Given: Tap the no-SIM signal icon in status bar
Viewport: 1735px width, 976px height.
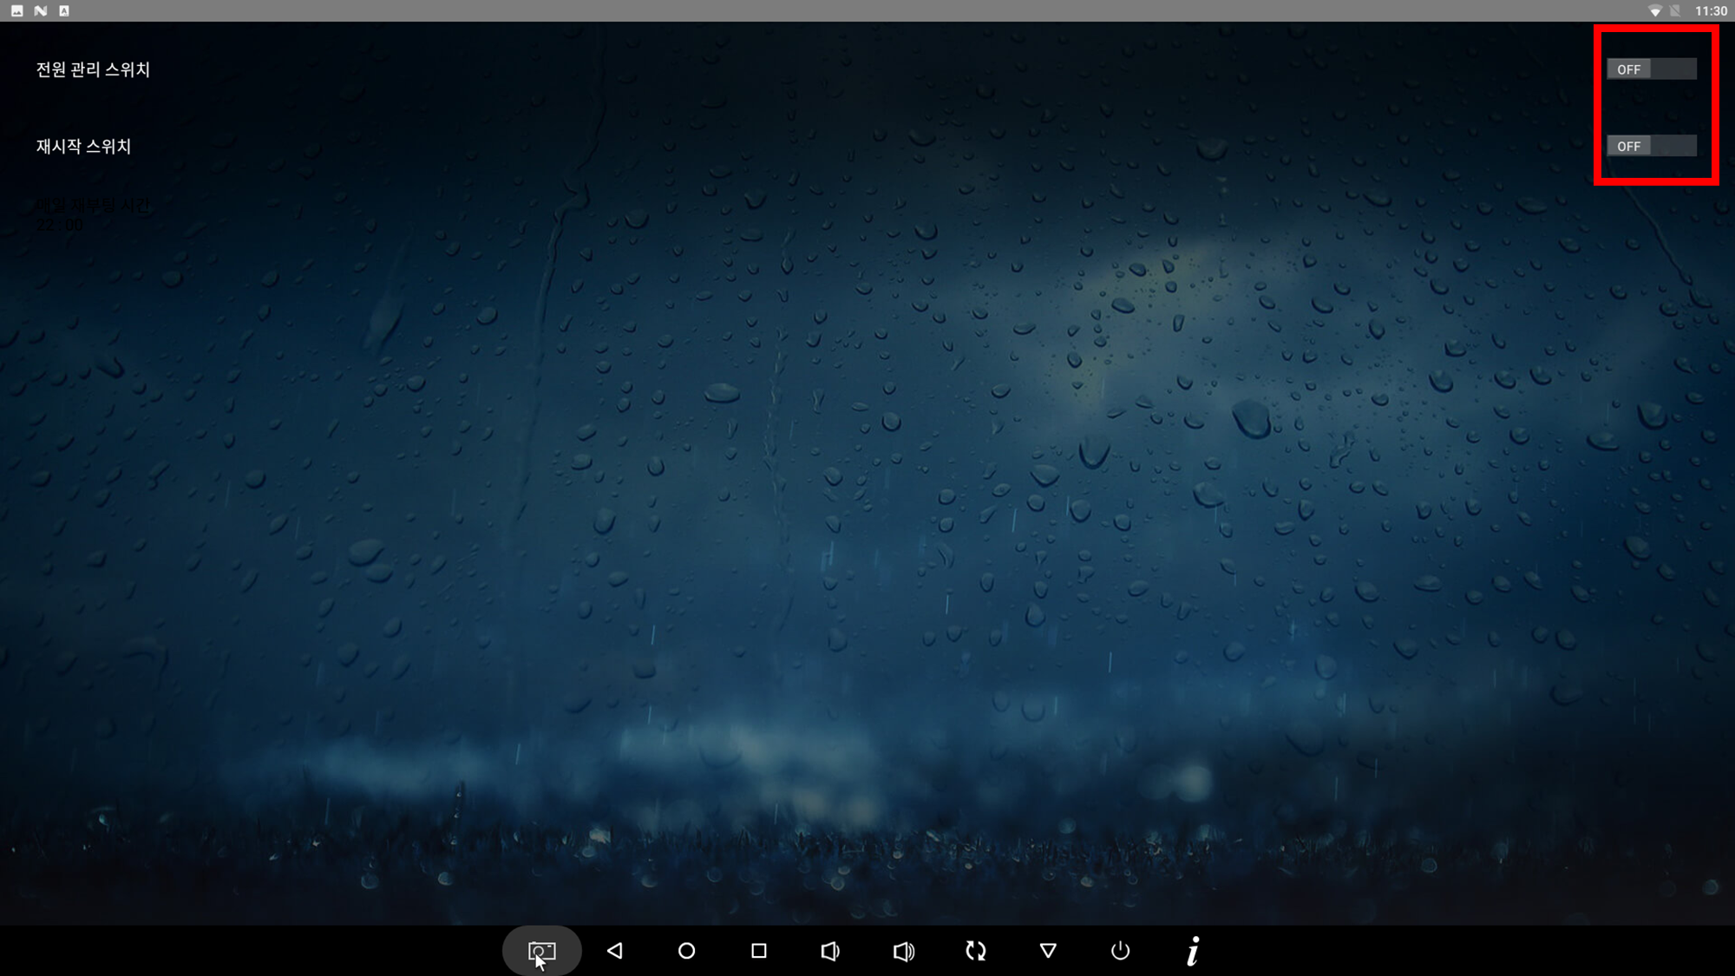Looking at the screenshot, I should (1676, 10).
